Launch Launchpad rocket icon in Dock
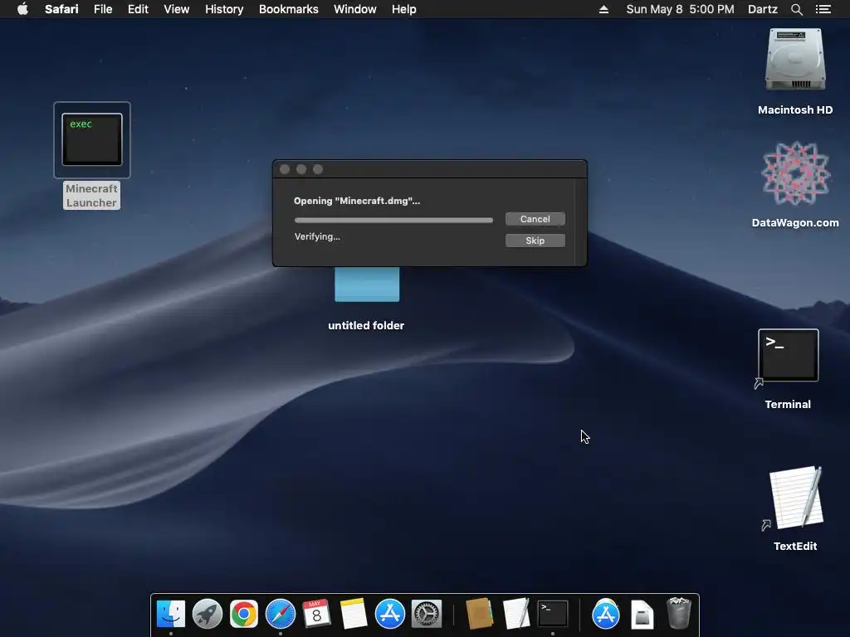Image resolution: width=850 pixels, height=637 pixels. [x=207, y=615]
